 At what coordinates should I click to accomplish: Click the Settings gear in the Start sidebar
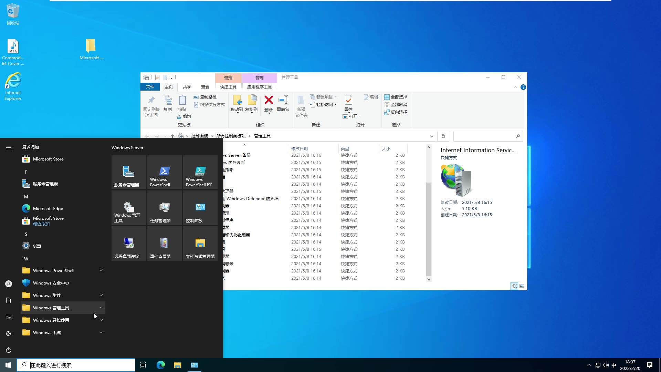pos(8,333)
